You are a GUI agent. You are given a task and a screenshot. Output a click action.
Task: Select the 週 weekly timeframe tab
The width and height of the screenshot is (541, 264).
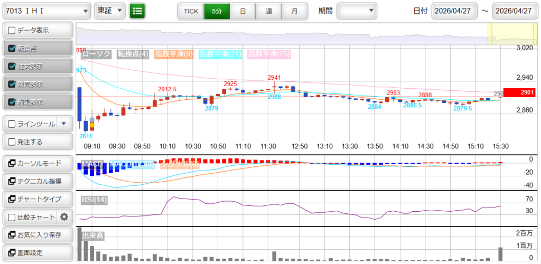[x=268, y=11]
